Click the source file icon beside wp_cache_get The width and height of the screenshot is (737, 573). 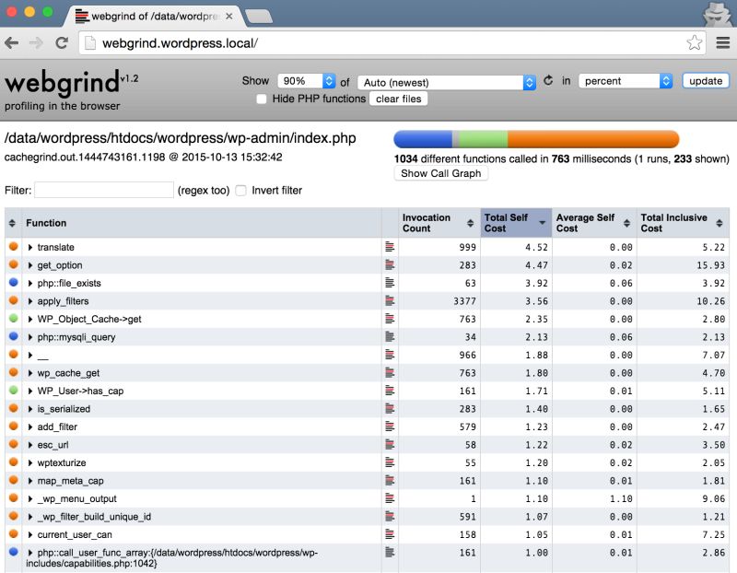pos(390,372)
